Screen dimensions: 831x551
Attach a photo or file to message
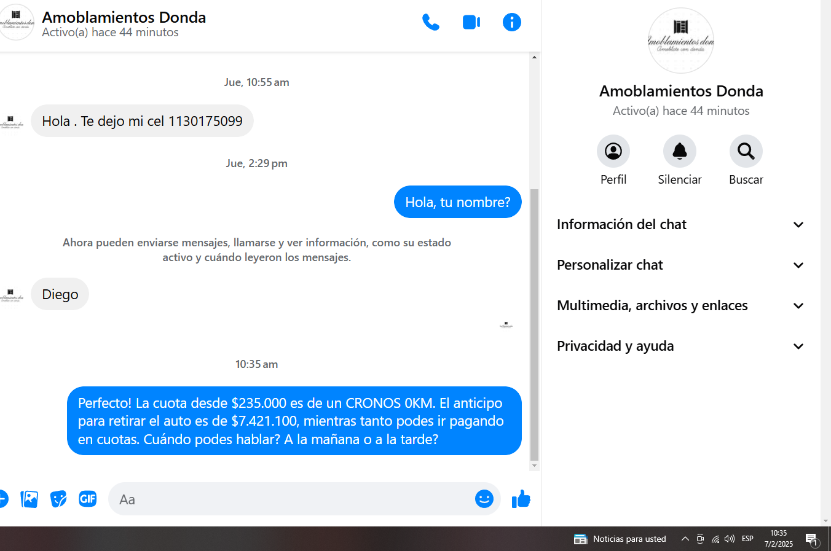coord(29,499)
